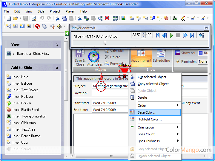Select the red pointer object on slide
Image resolution: width=215 pixels, height=161 pixels.
125,71
